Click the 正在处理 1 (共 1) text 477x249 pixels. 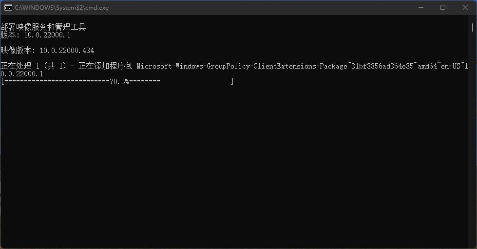33,66
